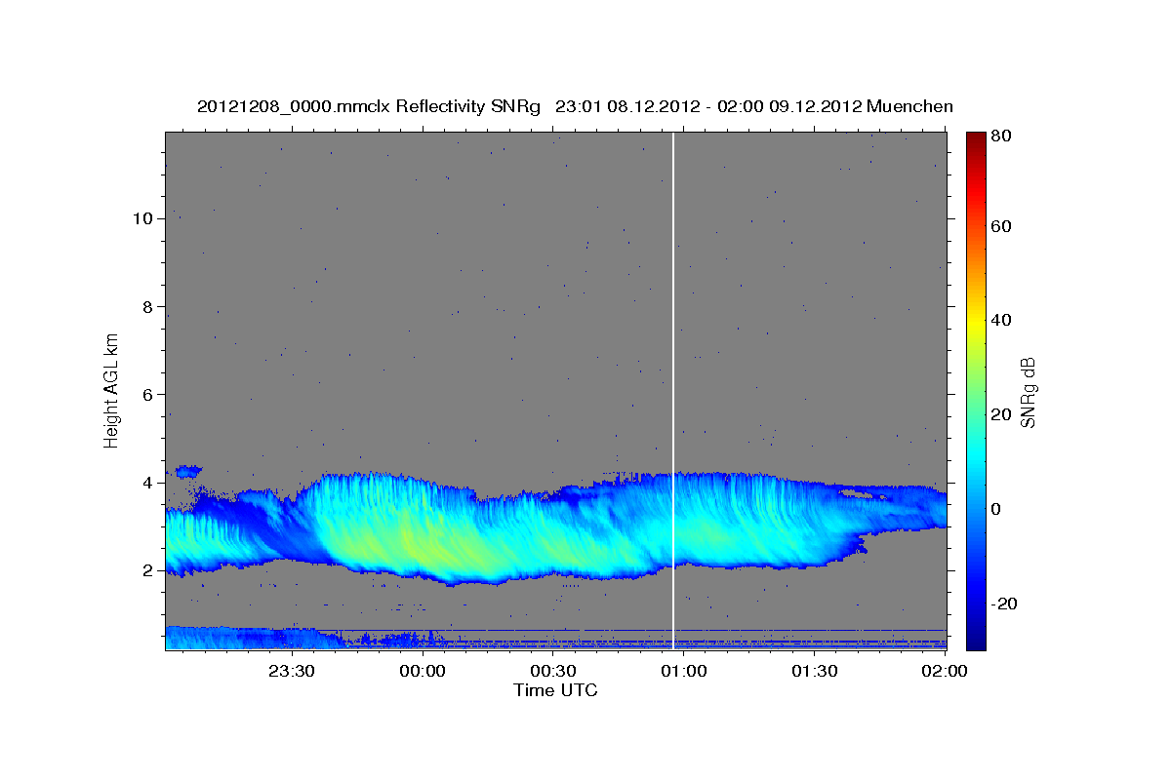Click the small isolated echo near 4 km

[x=187, y=471]
